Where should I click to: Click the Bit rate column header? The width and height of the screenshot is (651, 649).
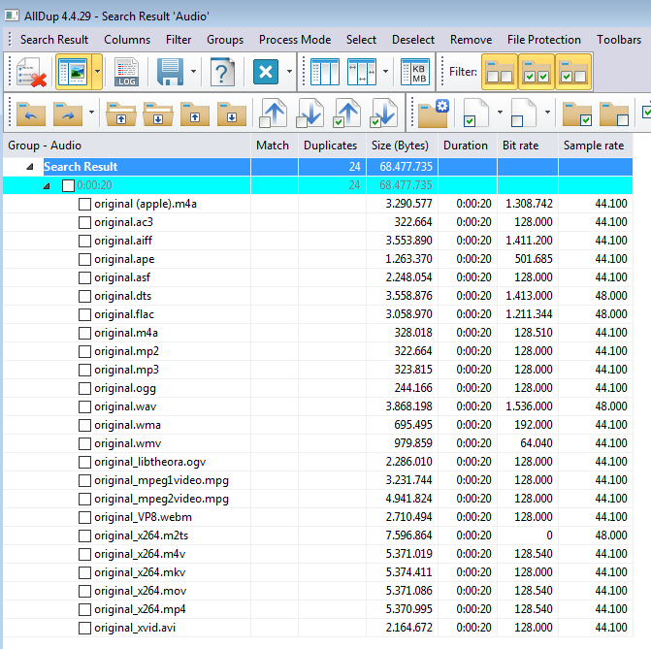click(521, 146)
